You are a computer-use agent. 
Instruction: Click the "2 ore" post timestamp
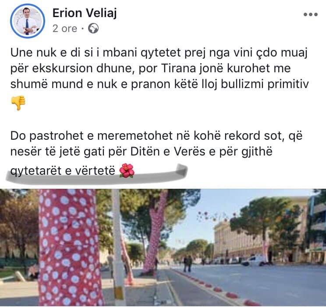point(65,28)
